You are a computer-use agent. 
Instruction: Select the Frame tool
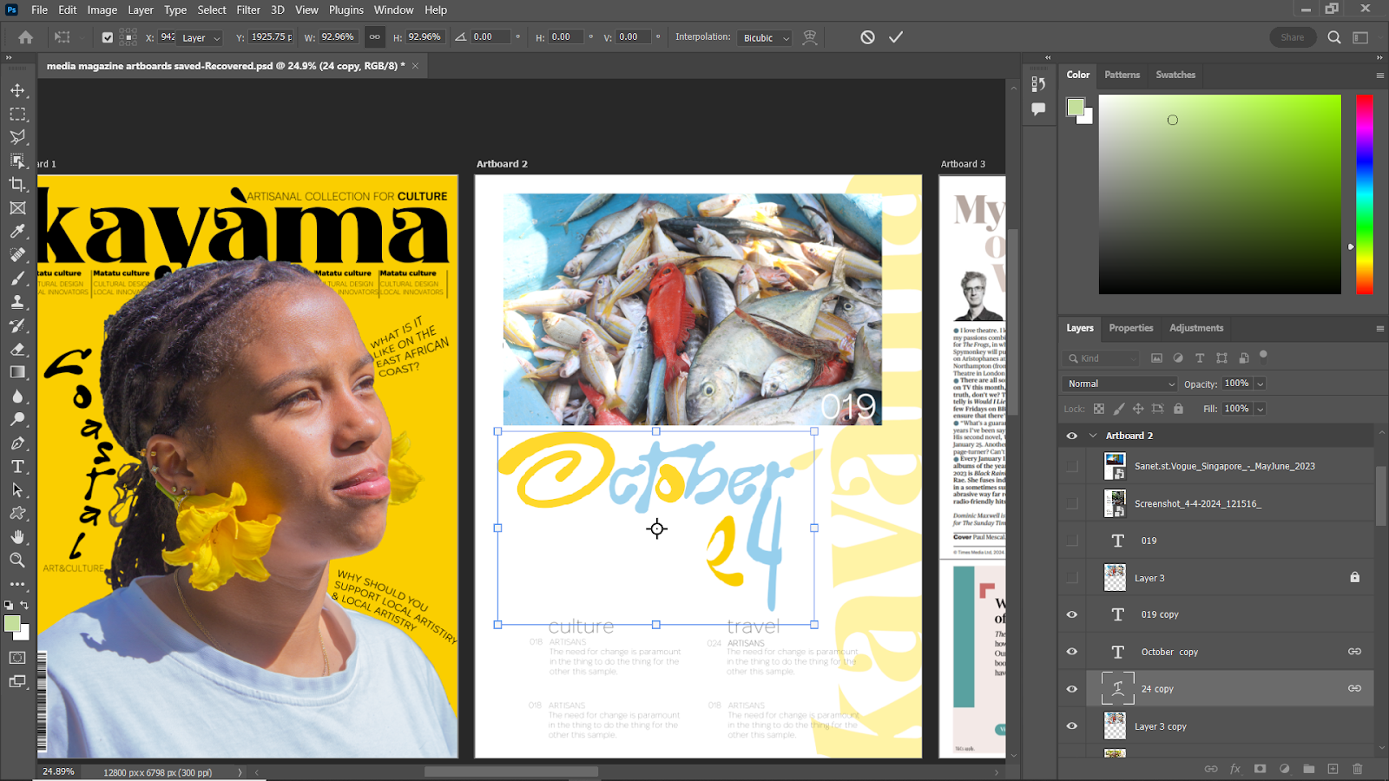coord(17,208)
